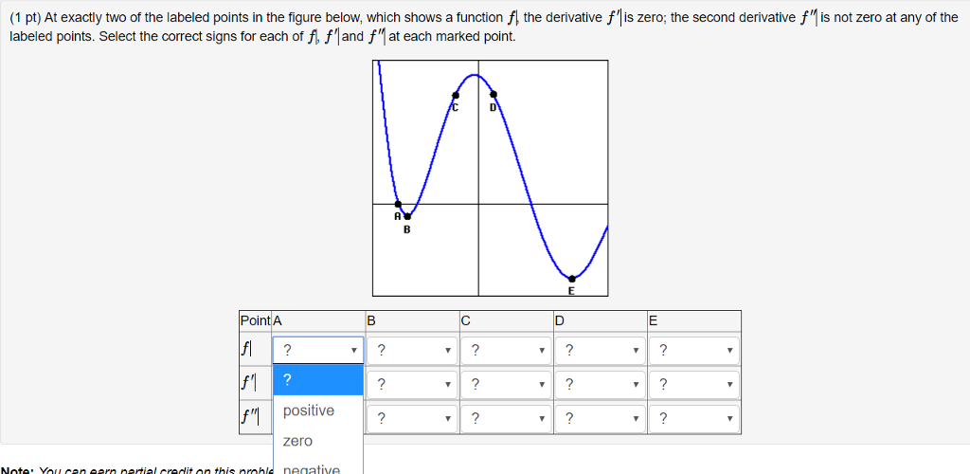This screenshot has height=474, width=970.
Task: Open the f'' dropdown for point C
Action: pyautogui.click(x=506, y=419)
